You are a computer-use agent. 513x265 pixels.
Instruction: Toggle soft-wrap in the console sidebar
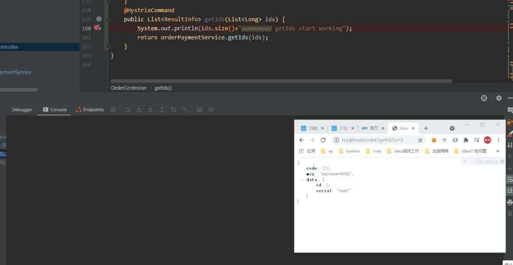tap(509, 180)
